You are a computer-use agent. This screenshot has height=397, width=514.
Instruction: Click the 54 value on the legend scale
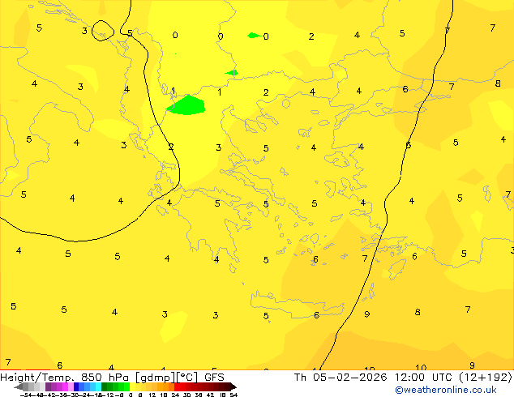[x=233, y=395]
